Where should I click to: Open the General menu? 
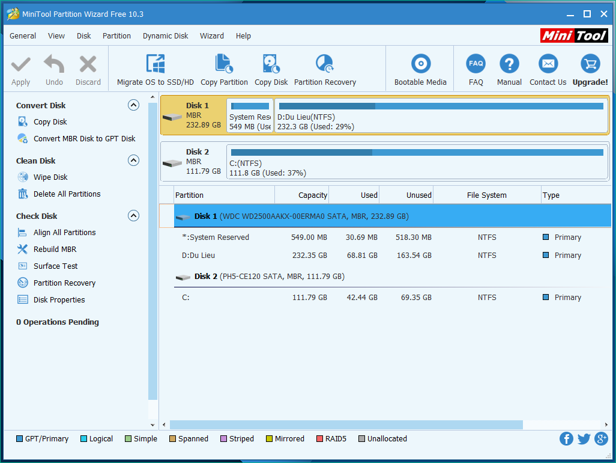pos(23,36)
